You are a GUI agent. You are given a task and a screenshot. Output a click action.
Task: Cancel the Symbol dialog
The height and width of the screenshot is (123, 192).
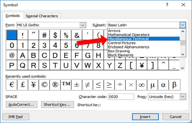(176, 117)
